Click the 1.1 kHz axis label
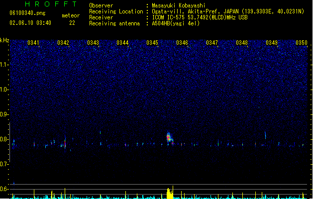Image resolution: width=313 pixels, height=199 pixels. click(x=4, y=65)
